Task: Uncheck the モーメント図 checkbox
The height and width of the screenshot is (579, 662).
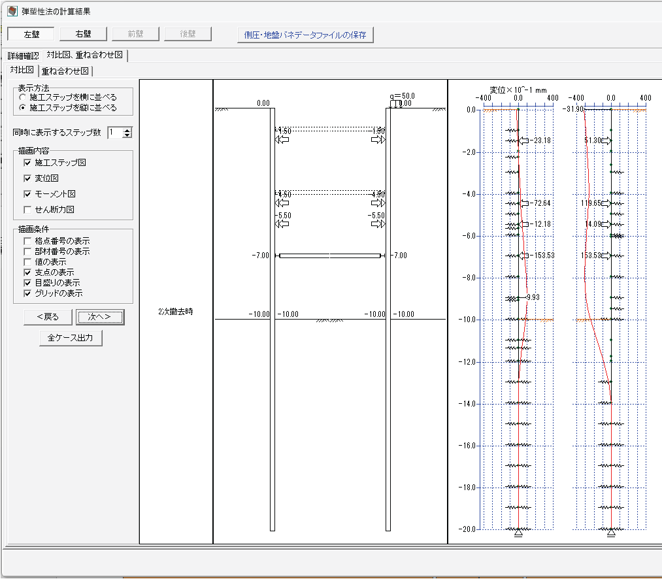Action: pos(27,194)
